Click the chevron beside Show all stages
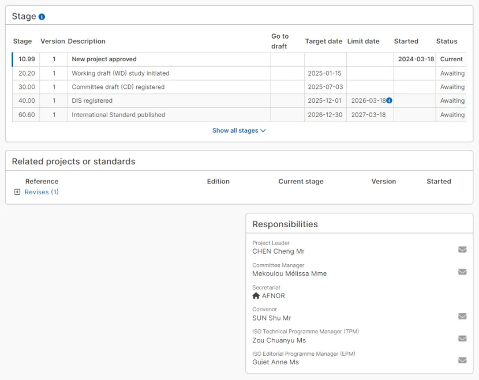 [263, 131]
